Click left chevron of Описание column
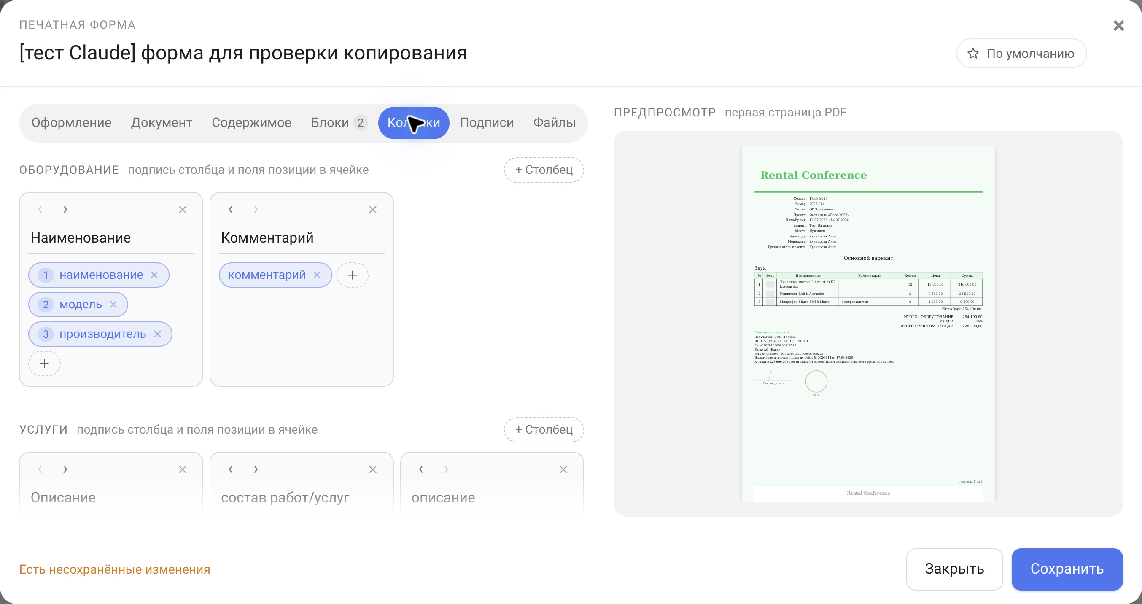 (x=40, y=469)
